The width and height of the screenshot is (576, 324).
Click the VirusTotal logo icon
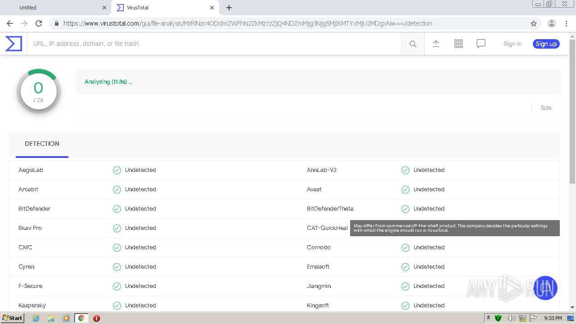point(13,44)
